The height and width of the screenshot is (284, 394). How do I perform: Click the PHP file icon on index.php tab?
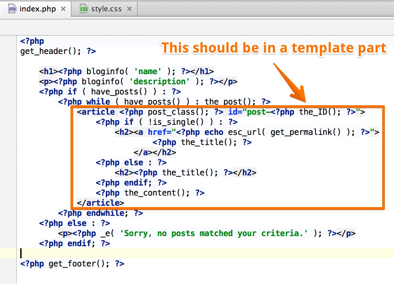pos(12,9)
